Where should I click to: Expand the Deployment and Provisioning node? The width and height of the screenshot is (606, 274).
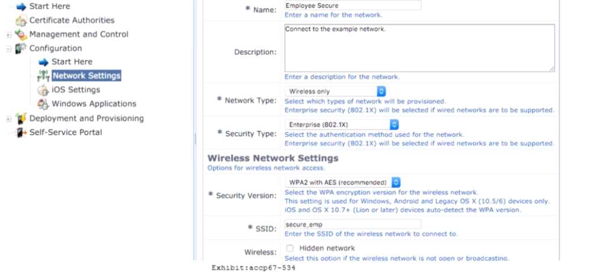point(9,119)
